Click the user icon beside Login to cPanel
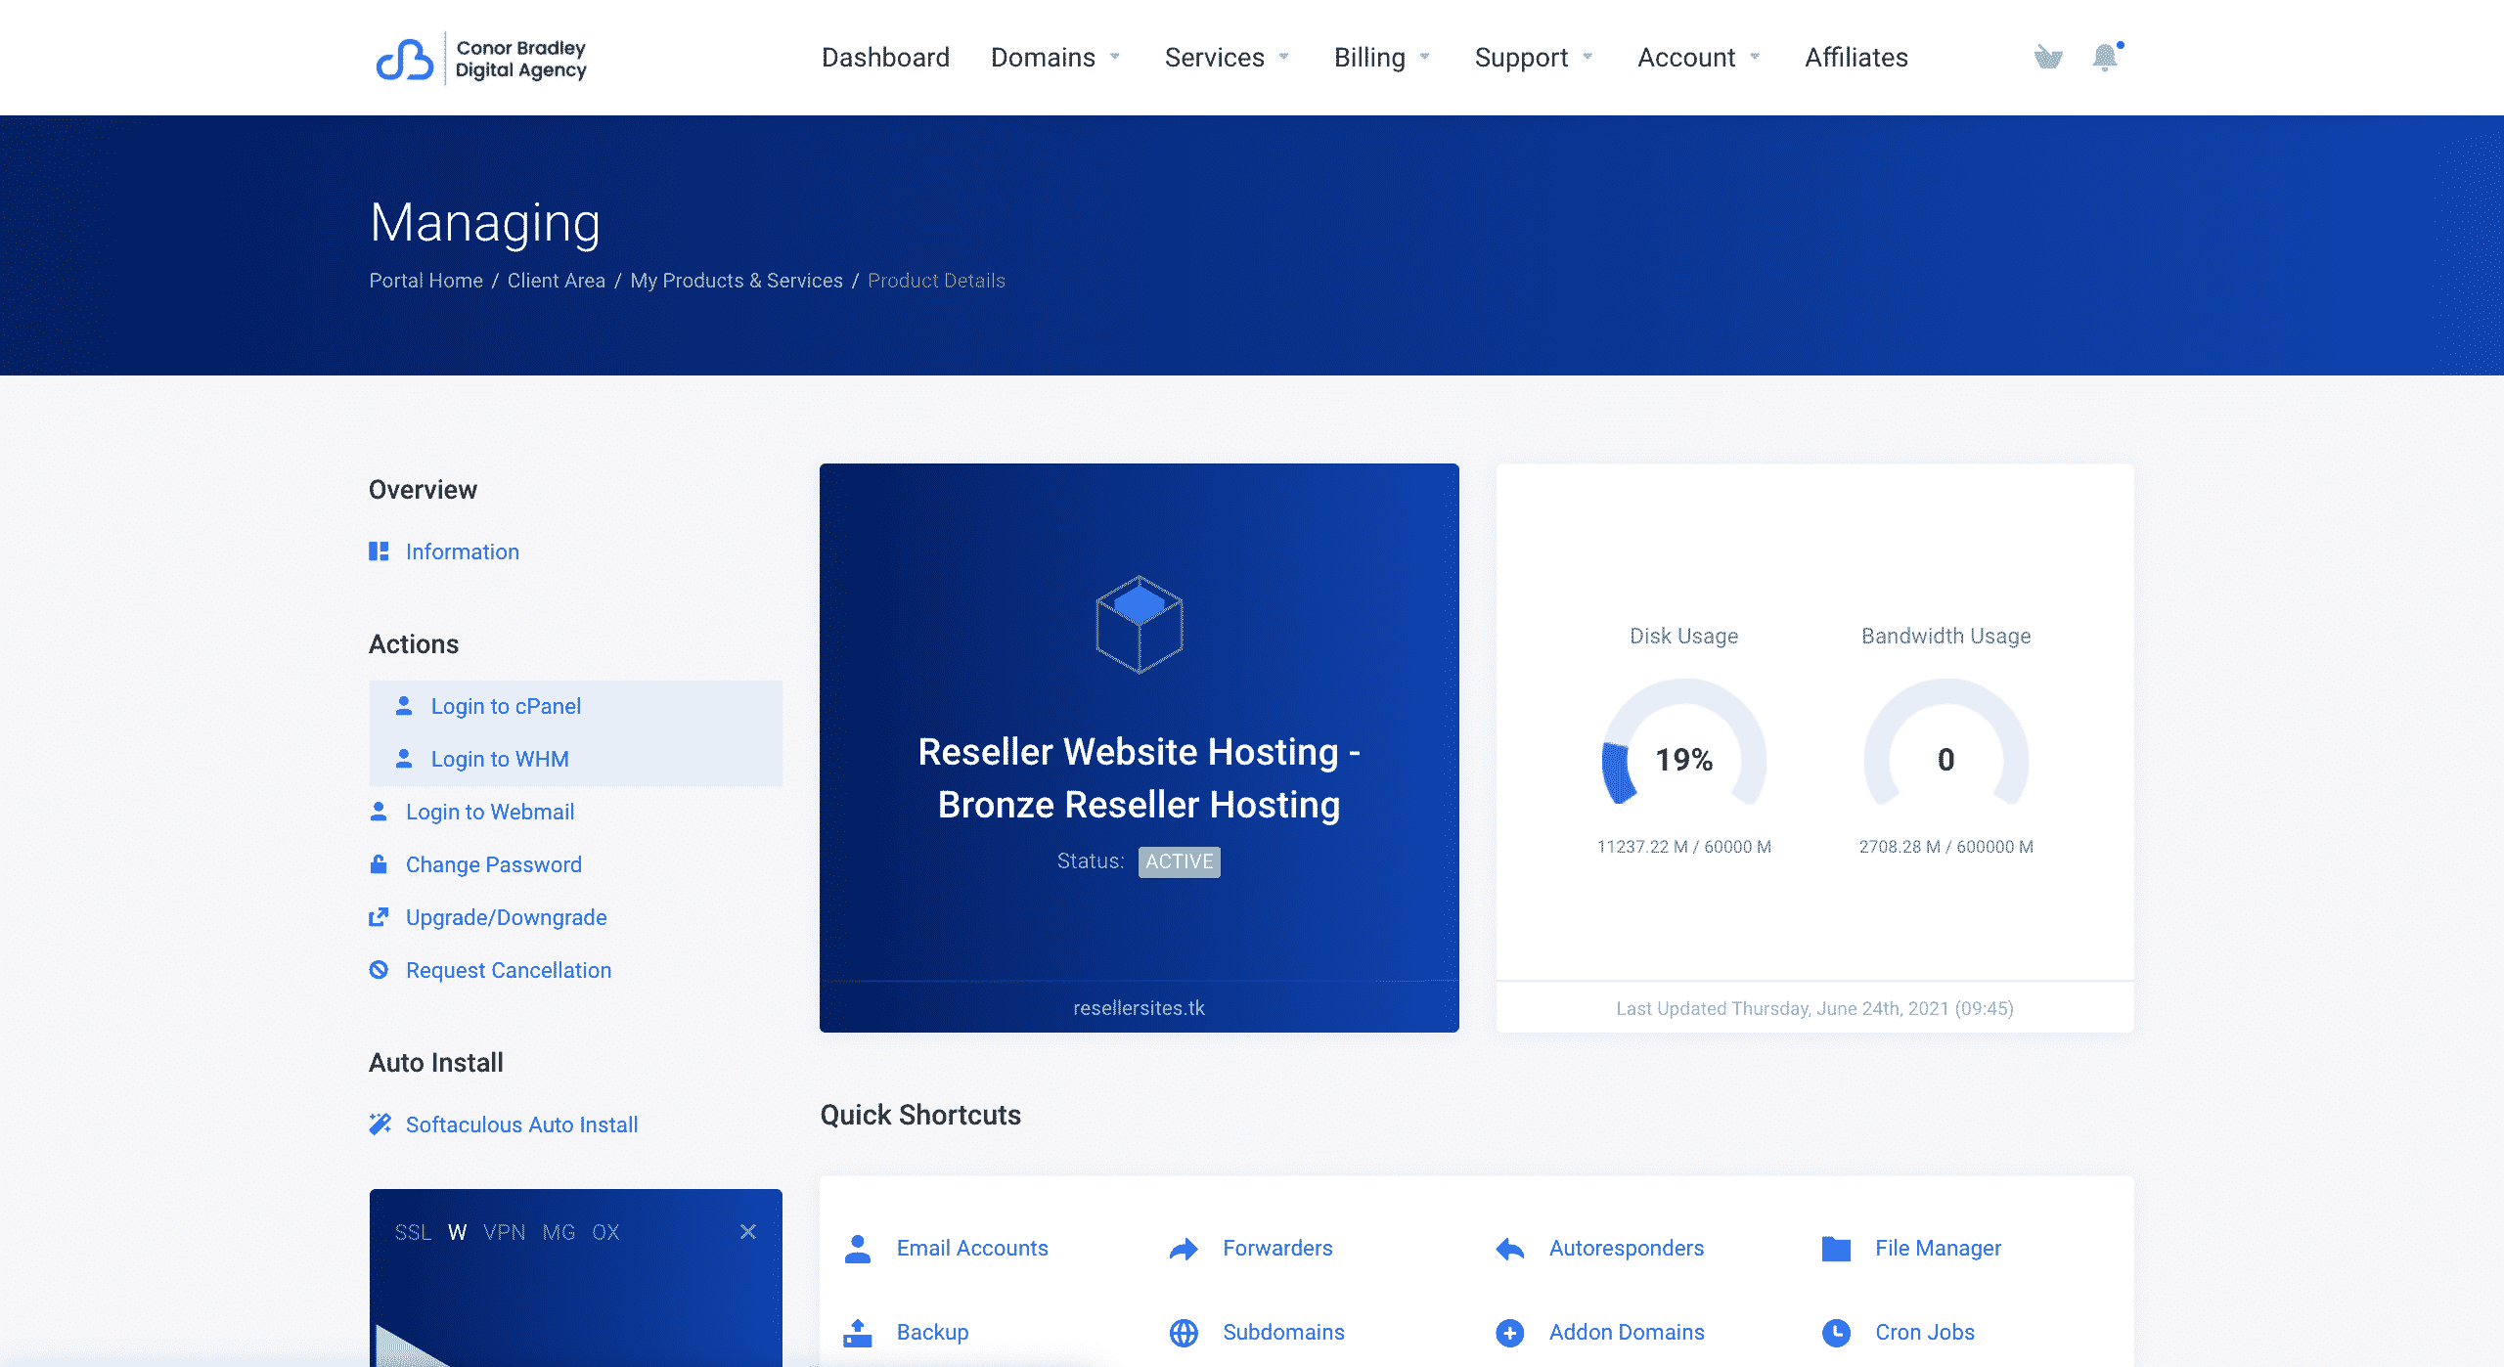The width and height of the screenshot is (2504, 1367). pos(404,705)
